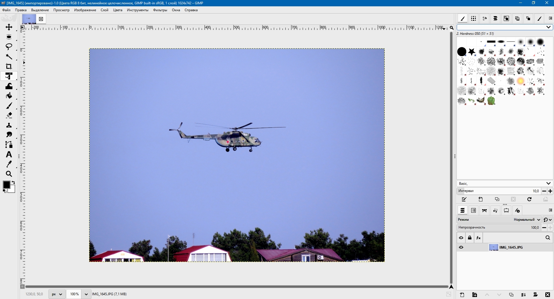Select the Eraser tool
This screenshot has width=554, height=299.
point(9,115)
